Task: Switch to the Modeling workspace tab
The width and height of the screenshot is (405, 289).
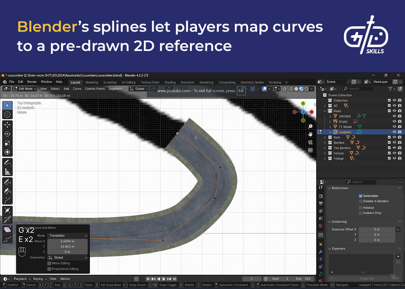Action: tap(92, 82)
